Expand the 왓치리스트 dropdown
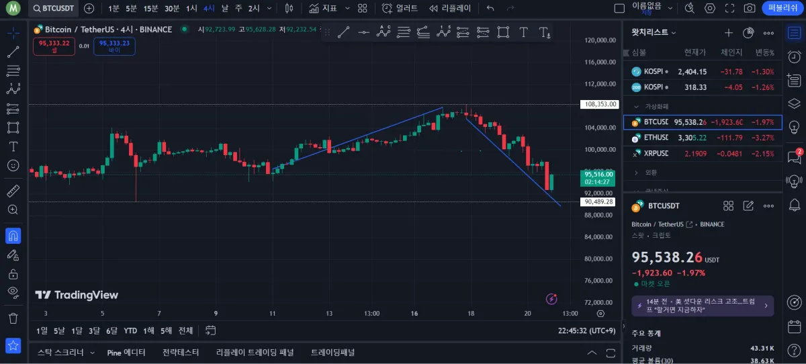Viewport: 806px width, 364px height. click(654, 32)
